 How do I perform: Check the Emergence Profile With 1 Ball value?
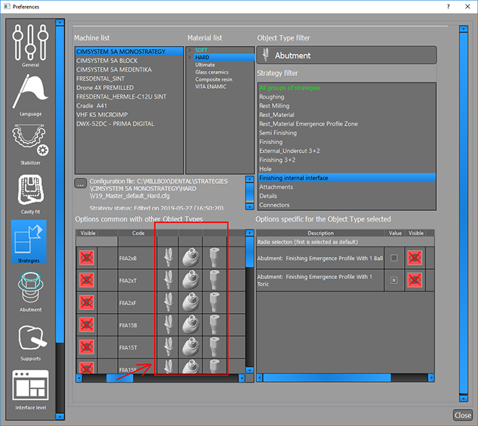pos(394,258)
